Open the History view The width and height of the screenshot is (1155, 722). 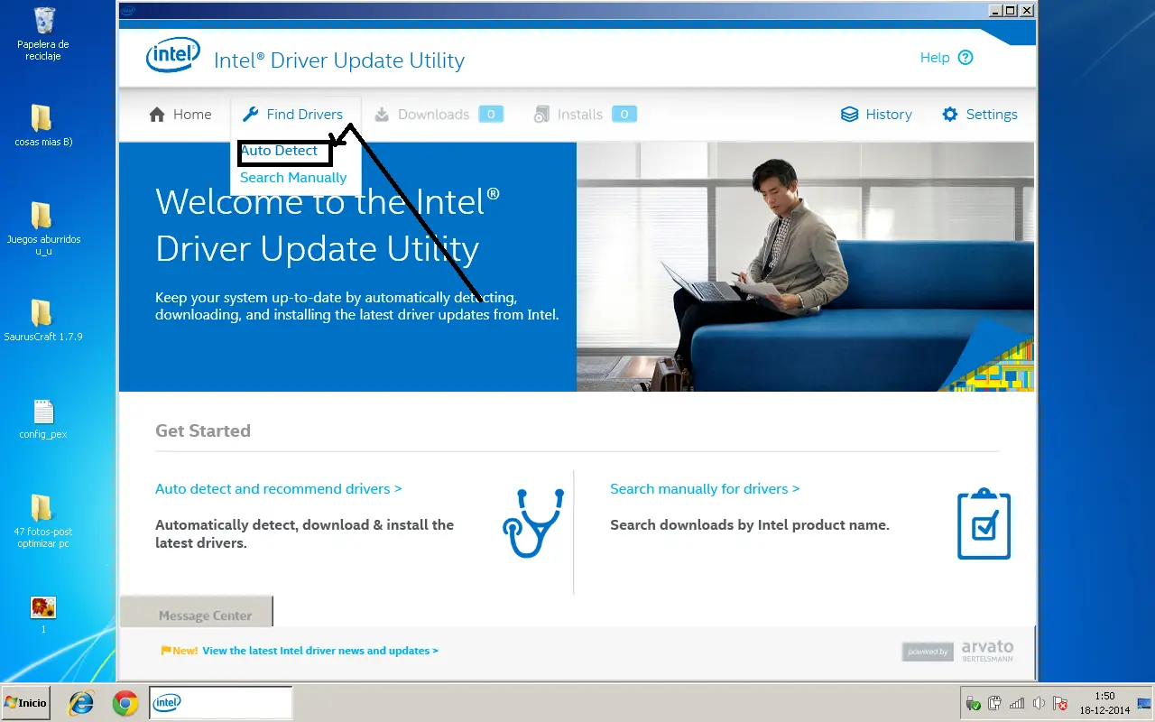tap(876, 115)
